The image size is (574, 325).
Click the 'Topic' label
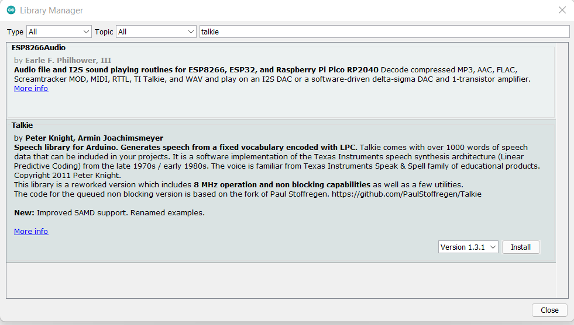(104, 32)
